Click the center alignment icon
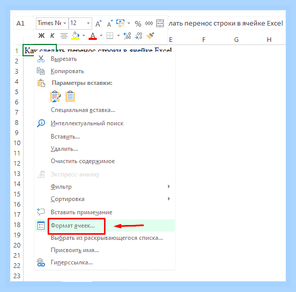296x292 pixels. coord(64,35)
